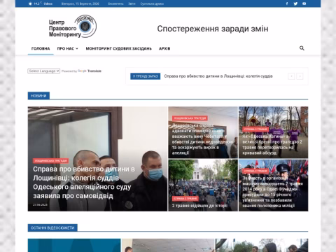Click СПРАВА 2 ТРАВНЯ tag on Хатинь article
The height and width of the screenshot is (252, 336).
(255, 129)
